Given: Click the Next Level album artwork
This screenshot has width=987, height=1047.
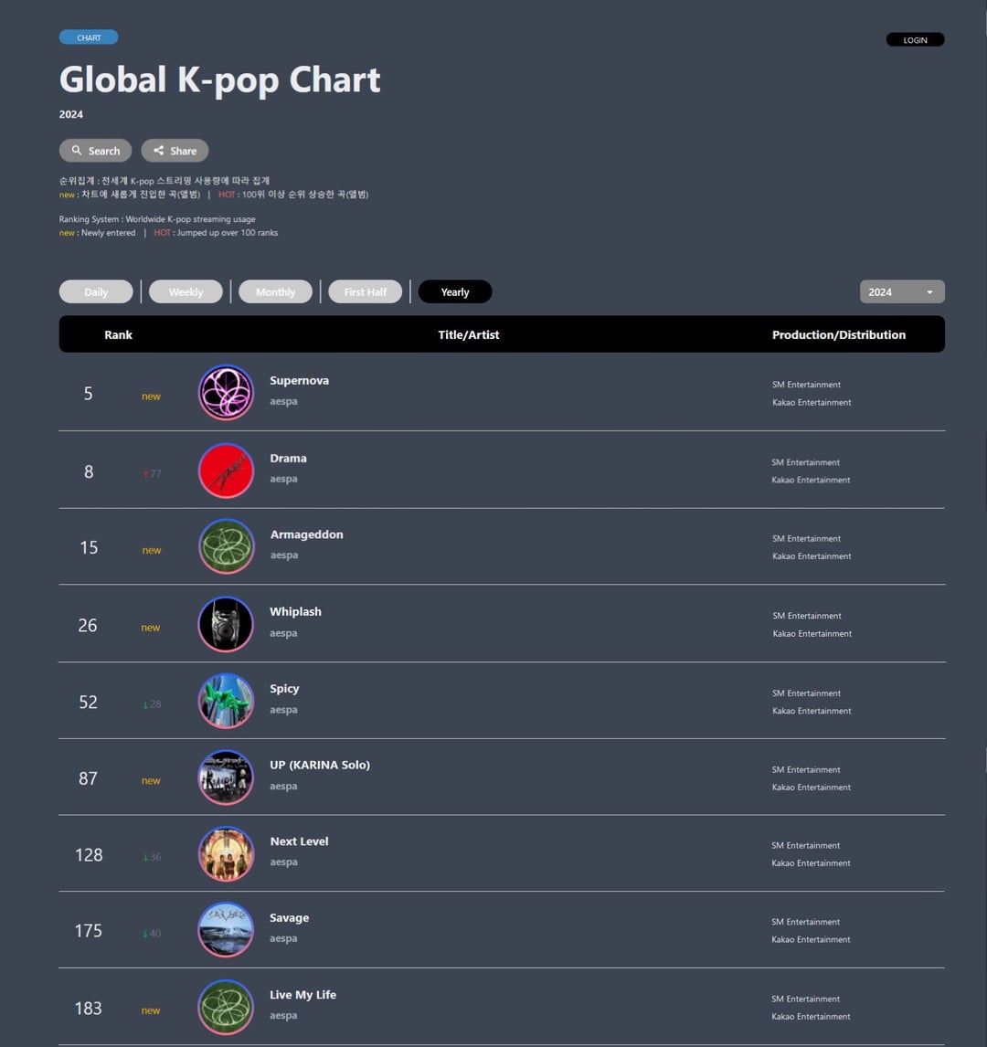Looking at the screenshot, I should click(226, 854).
